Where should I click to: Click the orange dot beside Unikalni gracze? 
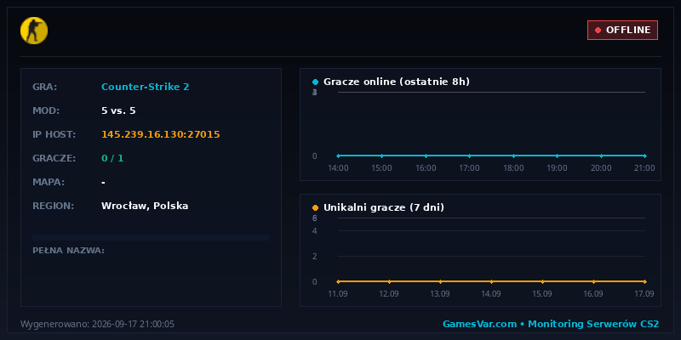coord(315,207)
